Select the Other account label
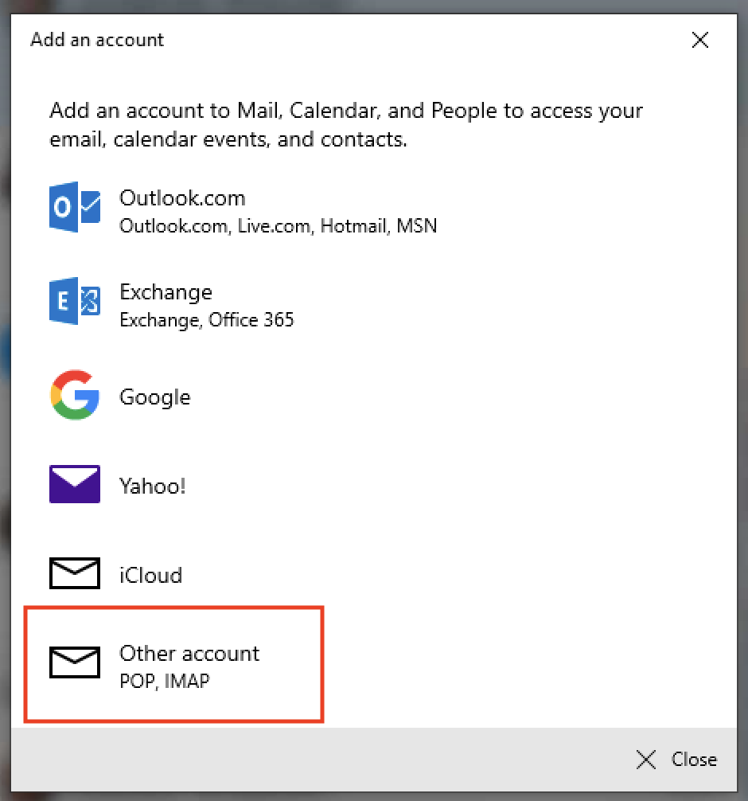Image resolution: width=748 pixels, height=801 pixels. click(x=189, y=653)
